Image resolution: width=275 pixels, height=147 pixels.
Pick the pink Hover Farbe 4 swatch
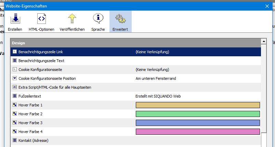pos(198,132)
